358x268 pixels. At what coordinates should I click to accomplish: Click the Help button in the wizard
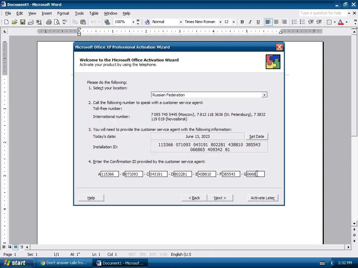coord(91,198)
